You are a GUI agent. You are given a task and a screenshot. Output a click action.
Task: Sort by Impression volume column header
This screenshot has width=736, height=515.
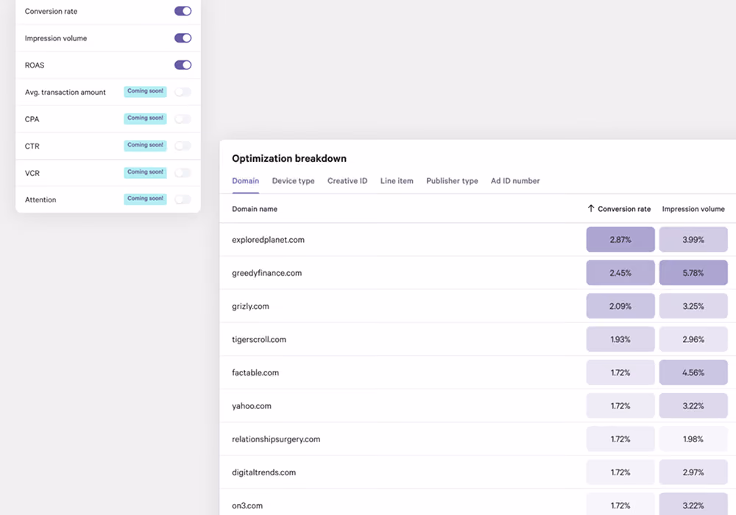click(693, 209)
